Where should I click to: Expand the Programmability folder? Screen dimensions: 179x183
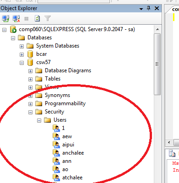click(x=30, y=104)
